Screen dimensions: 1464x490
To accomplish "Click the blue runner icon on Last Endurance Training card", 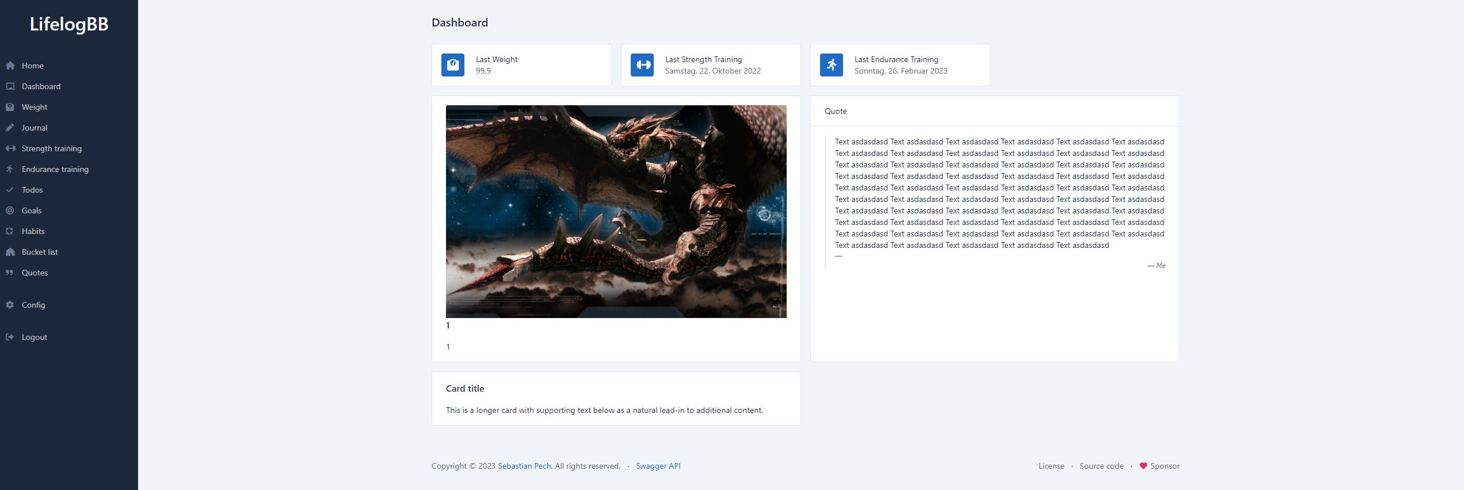I will (832, 65).
